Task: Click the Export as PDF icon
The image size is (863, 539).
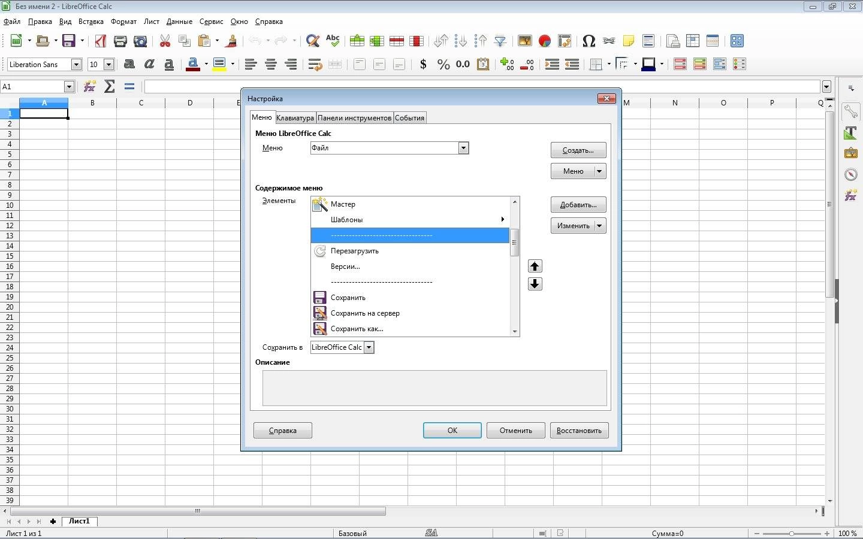Action: point(101,41)
